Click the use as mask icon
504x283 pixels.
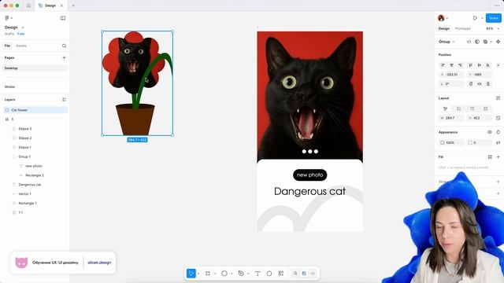click(477, 42)
